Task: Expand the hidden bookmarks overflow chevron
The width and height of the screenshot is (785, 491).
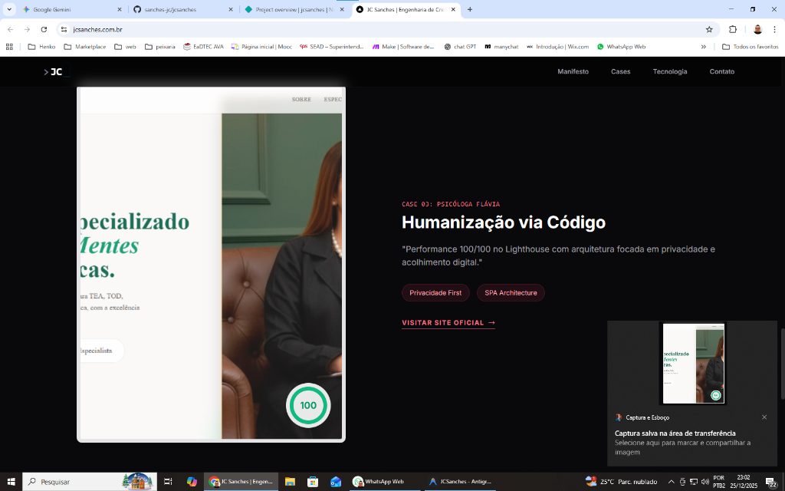Action: point(703,47)
